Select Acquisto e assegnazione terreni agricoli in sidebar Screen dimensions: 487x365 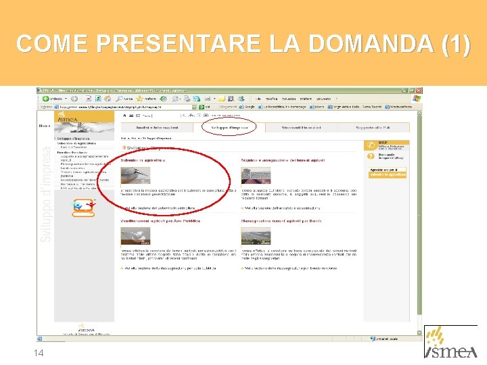(x=85, y=158)
